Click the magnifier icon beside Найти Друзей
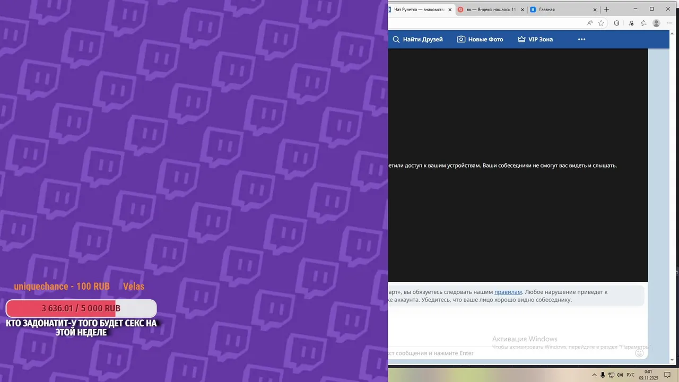 tap(396, 39)
